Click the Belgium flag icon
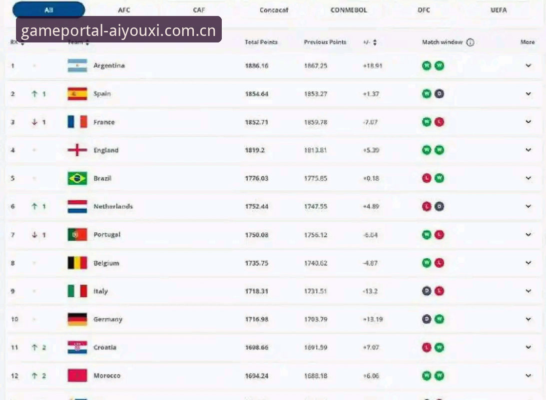The width and height of the screenshot is (546, 400). [x=77, y=263]
